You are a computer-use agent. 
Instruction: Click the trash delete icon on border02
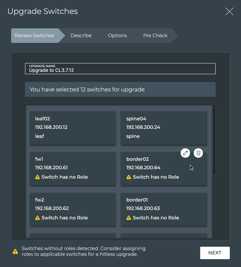[x=198, y=153]
